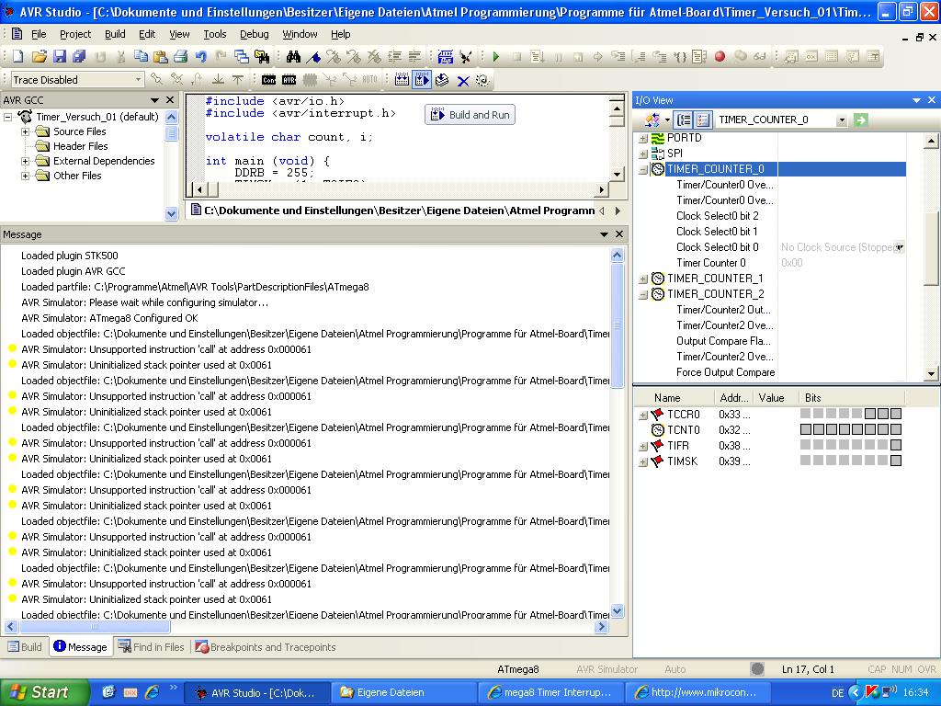941x706 pixels.
Task: Select the Header Files folder
Action: [81, 146]
